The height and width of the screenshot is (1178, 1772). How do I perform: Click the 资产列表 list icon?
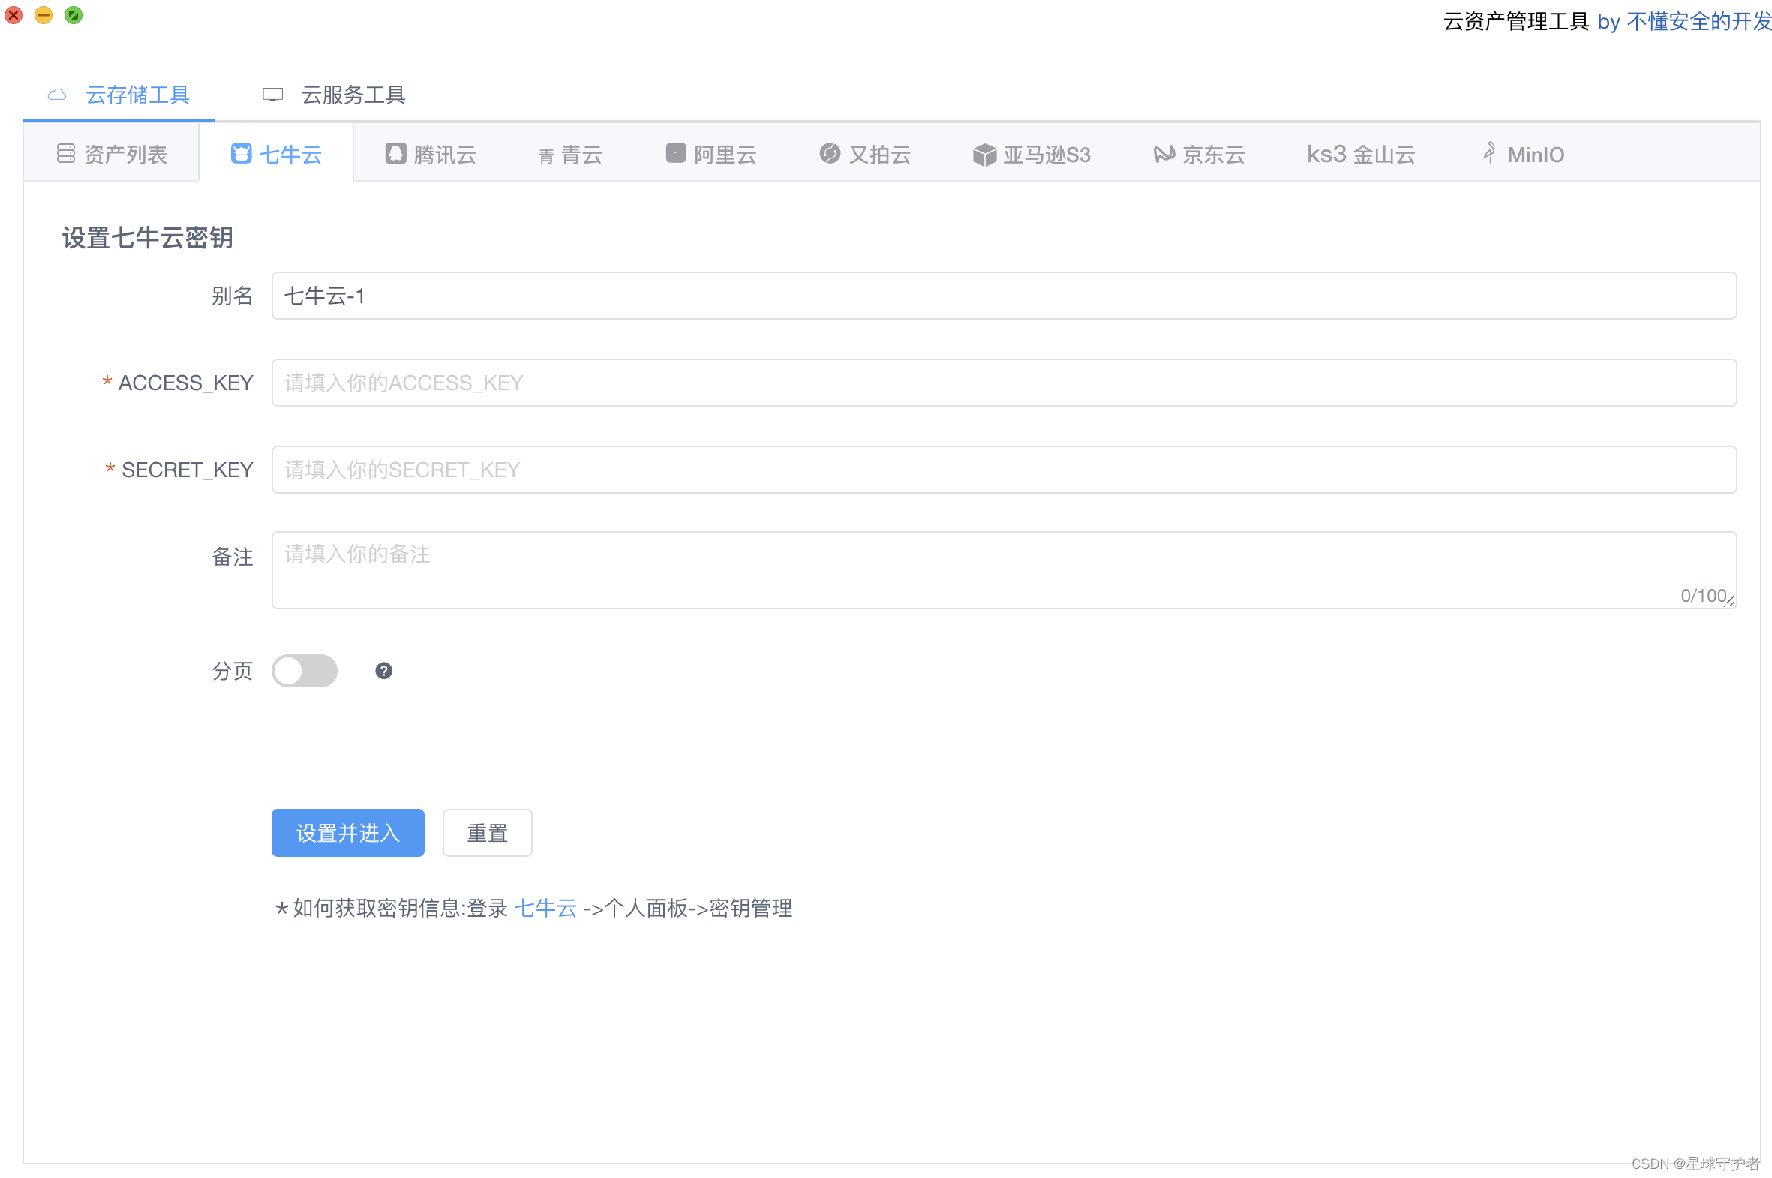pyautogui.click(x=66, y=154)
